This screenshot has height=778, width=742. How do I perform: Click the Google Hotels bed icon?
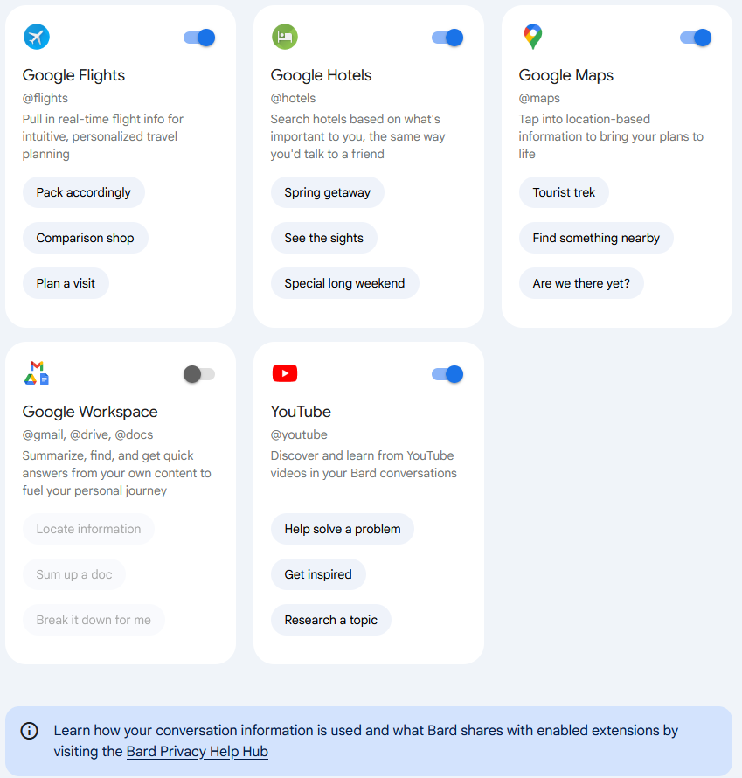pos(285,37)
